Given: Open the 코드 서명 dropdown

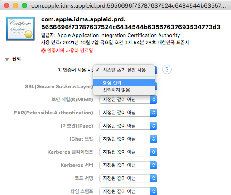Looking at the screenshot, I should tap(128, 178).
